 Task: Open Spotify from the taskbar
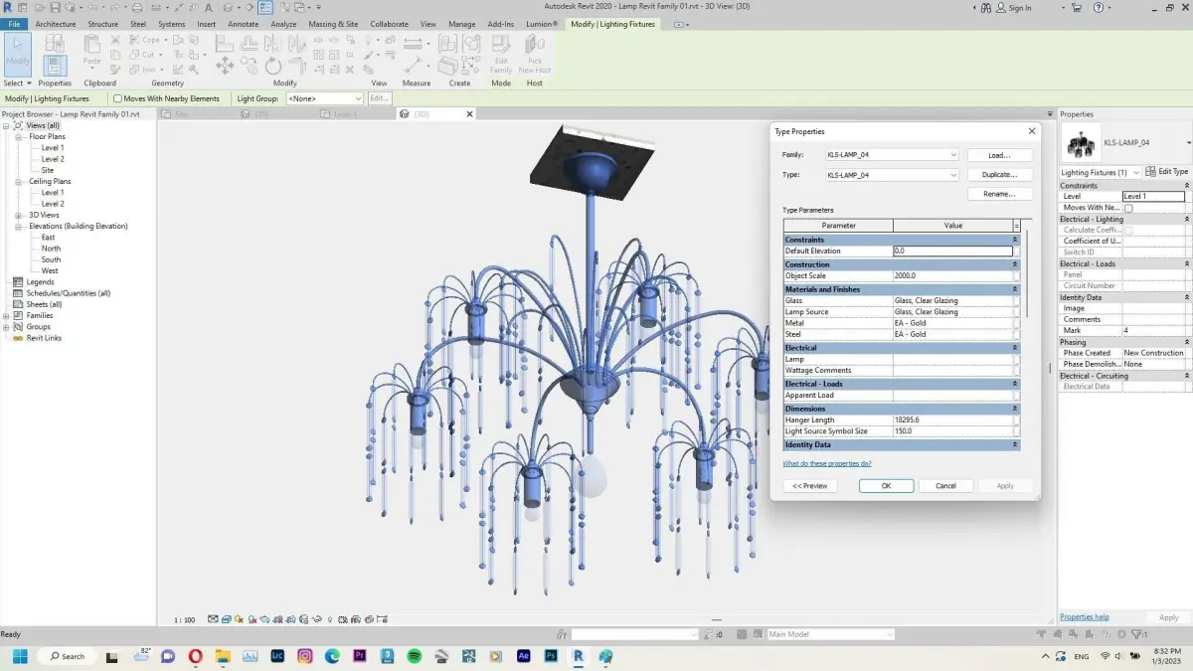coord(414,656)
